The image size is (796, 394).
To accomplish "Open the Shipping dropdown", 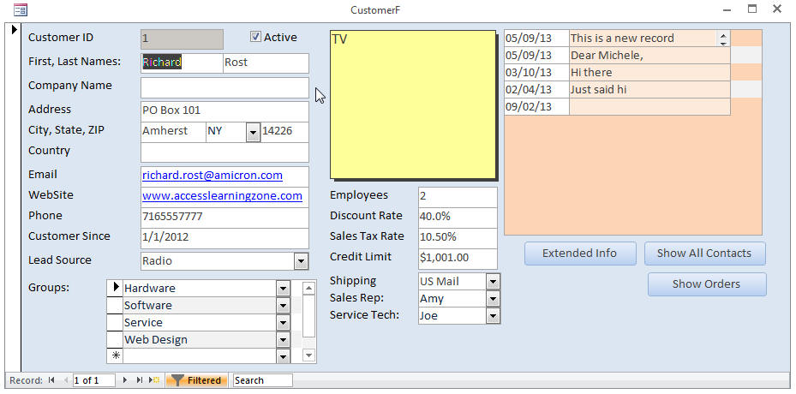I will click(x=493, y=282).
